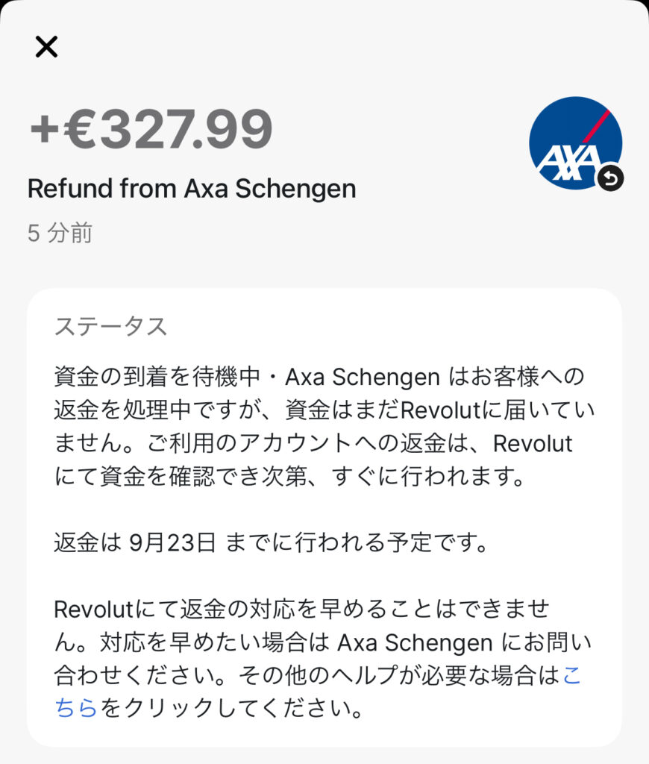Tap the 資金の到着を待機中 status text
Image resolution: width=649 pixels, height=764 pixels.
coord(157,377)
